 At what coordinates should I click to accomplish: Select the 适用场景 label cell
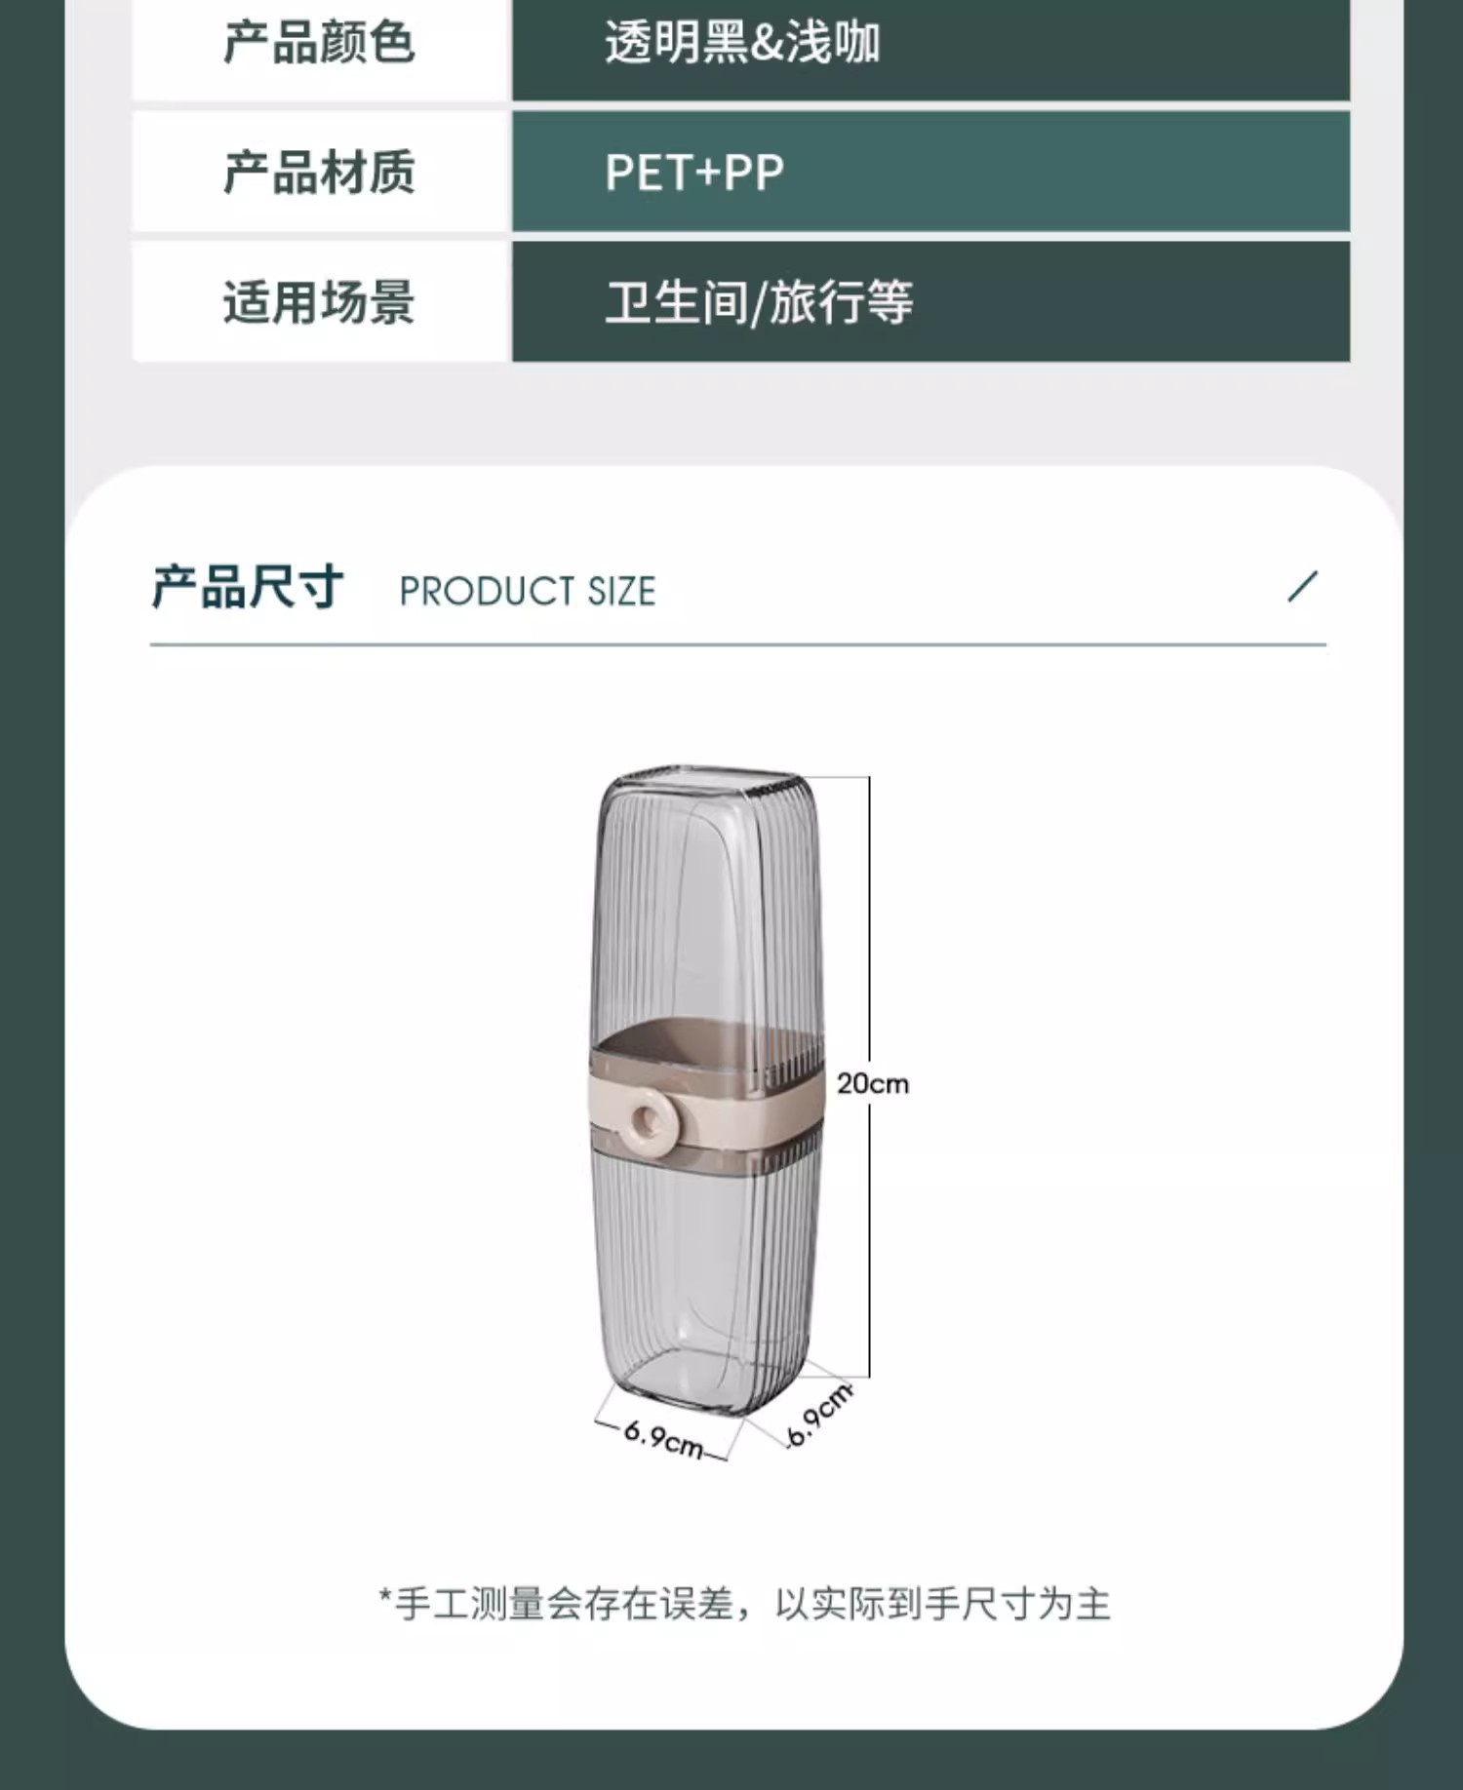coord(322,301)
